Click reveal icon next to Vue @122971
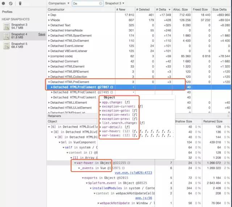232x207 pixels. [123, 168]
